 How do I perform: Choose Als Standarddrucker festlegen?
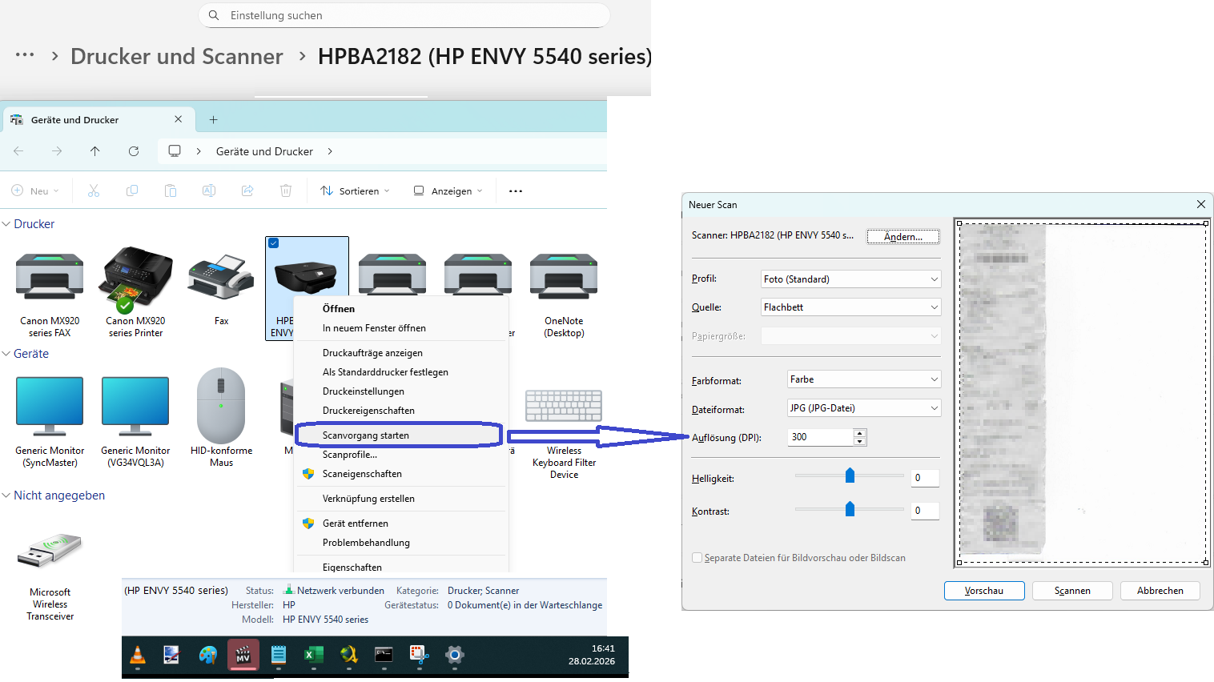[x=402, y=372]
